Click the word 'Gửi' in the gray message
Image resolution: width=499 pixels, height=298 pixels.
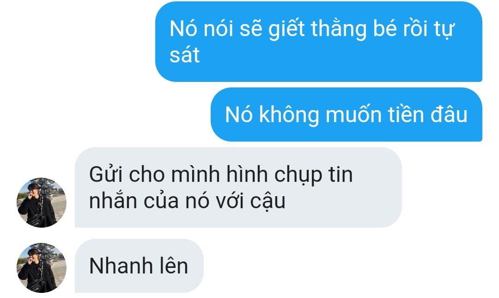pyautogui.click(x=101, y=174)
